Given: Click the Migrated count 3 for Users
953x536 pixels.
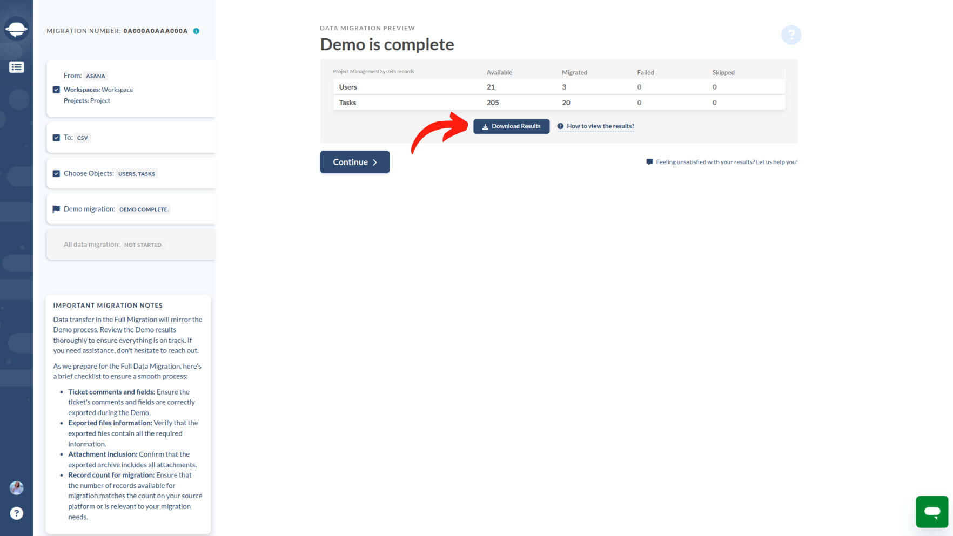Looking at the screenshot, I should click(564, 87).
